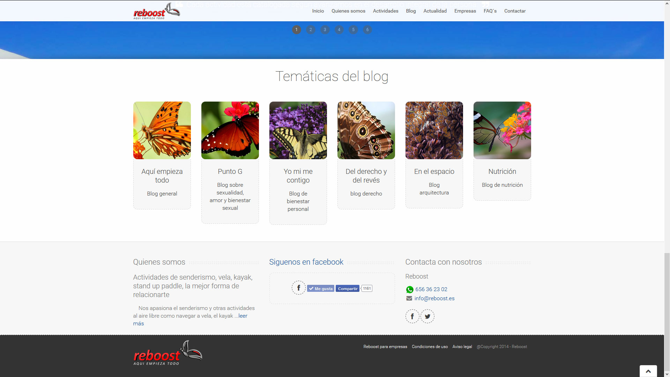Click the Facebook icon in Siguenos section

[298, 288]
